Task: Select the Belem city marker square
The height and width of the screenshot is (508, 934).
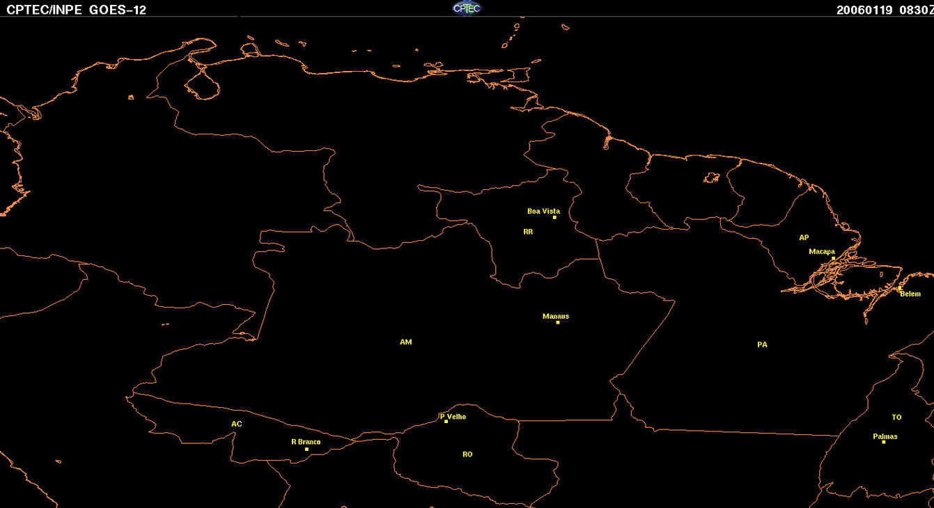Action: (899, 288)
